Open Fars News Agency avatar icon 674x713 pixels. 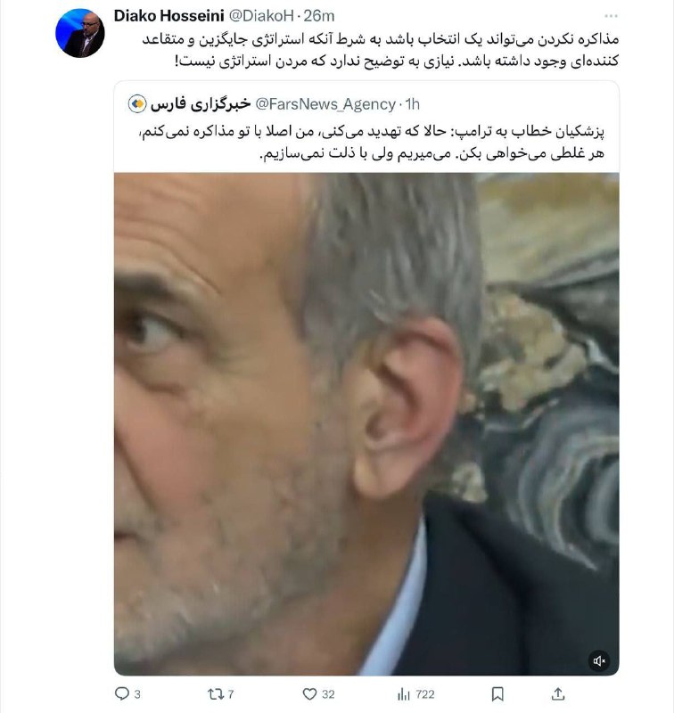click(x=137, y=104)
